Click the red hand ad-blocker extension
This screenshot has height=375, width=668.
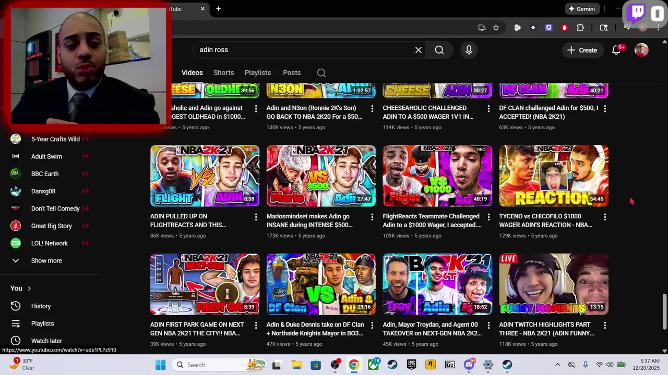(x=564, y=28)
